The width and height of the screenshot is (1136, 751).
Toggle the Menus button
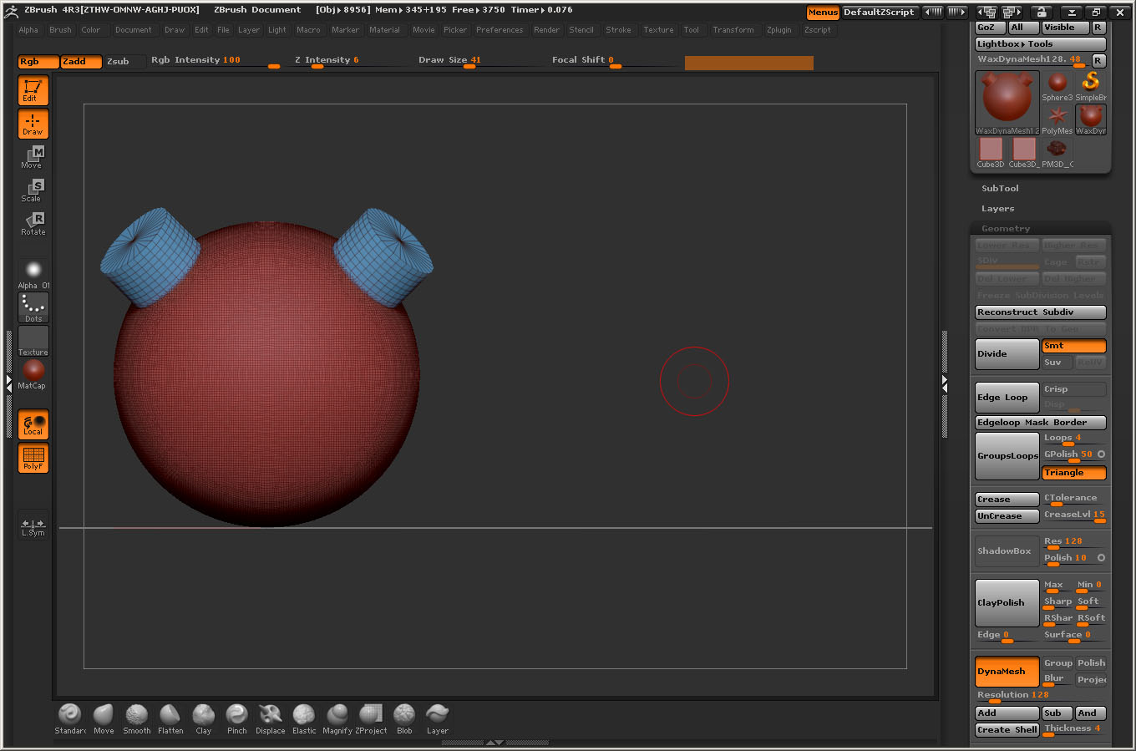coord(823,13)
